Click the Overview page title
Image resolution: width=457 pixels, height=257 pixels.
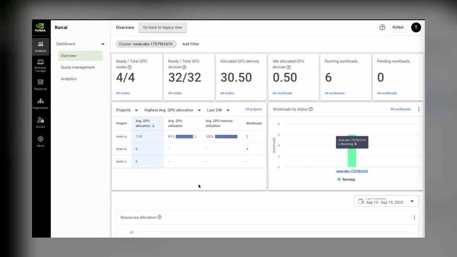125,27
